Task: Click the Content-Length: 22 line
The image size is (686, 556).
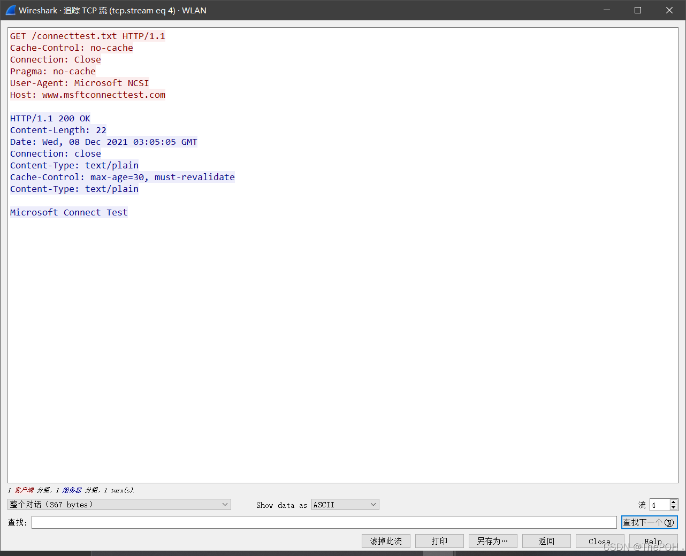Action: (x=58, y=130)
